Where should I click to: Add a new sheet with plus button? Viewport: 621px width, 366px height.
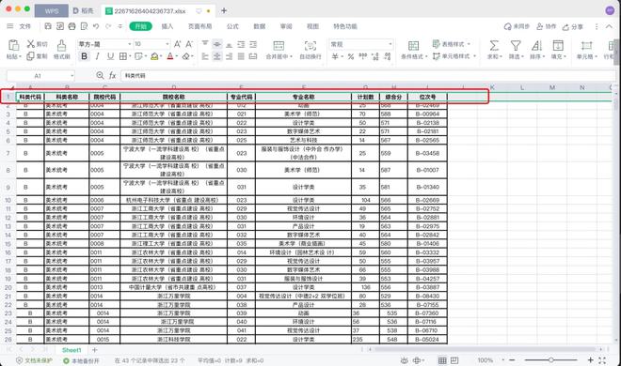point(95,350)
